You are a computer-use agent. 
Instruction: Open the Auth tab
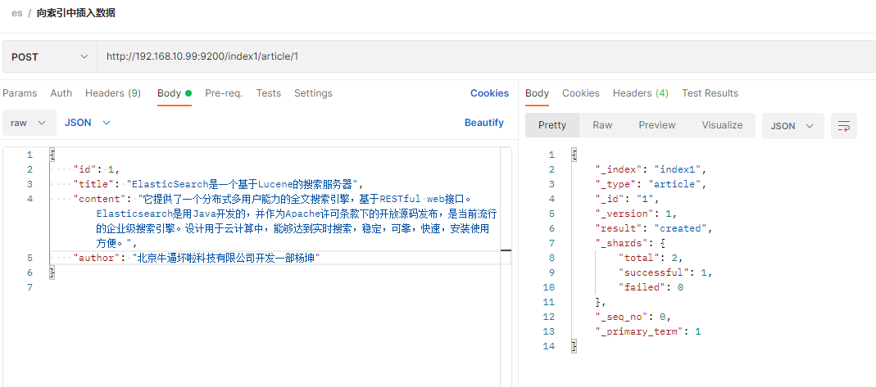click(x=61, y=93)
